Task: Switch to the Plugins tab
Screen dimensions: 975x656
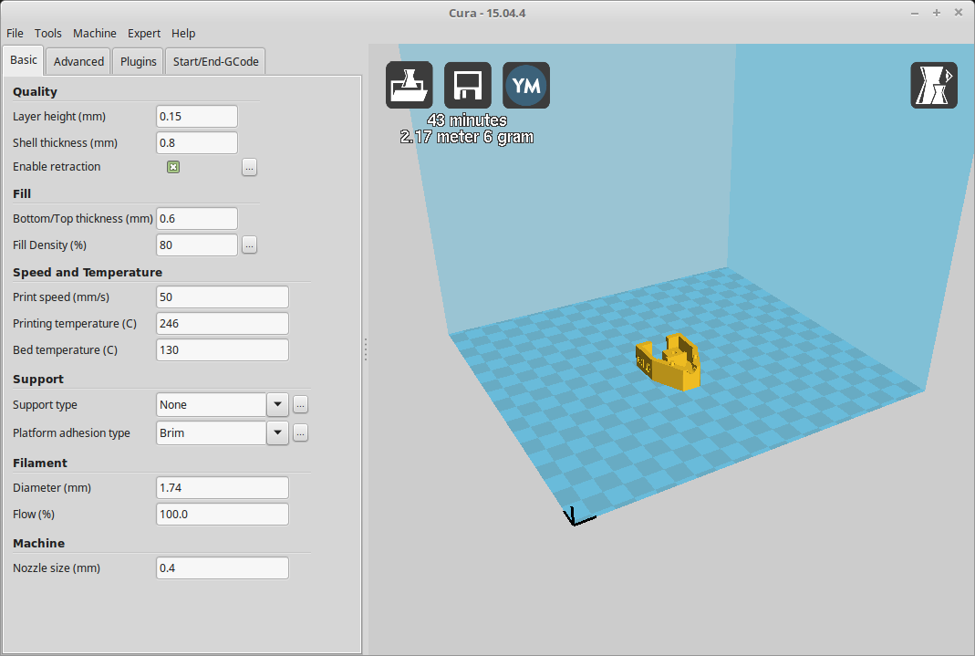Action: pos(138,61)
